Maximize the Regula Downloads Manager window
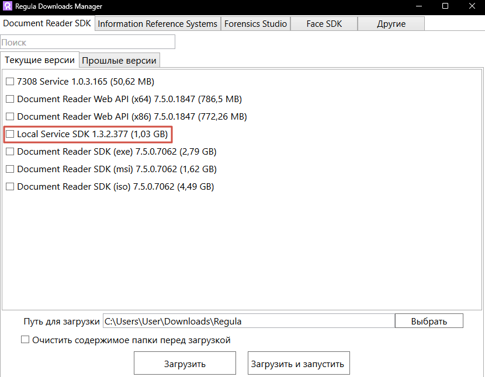 pos(445,6)
